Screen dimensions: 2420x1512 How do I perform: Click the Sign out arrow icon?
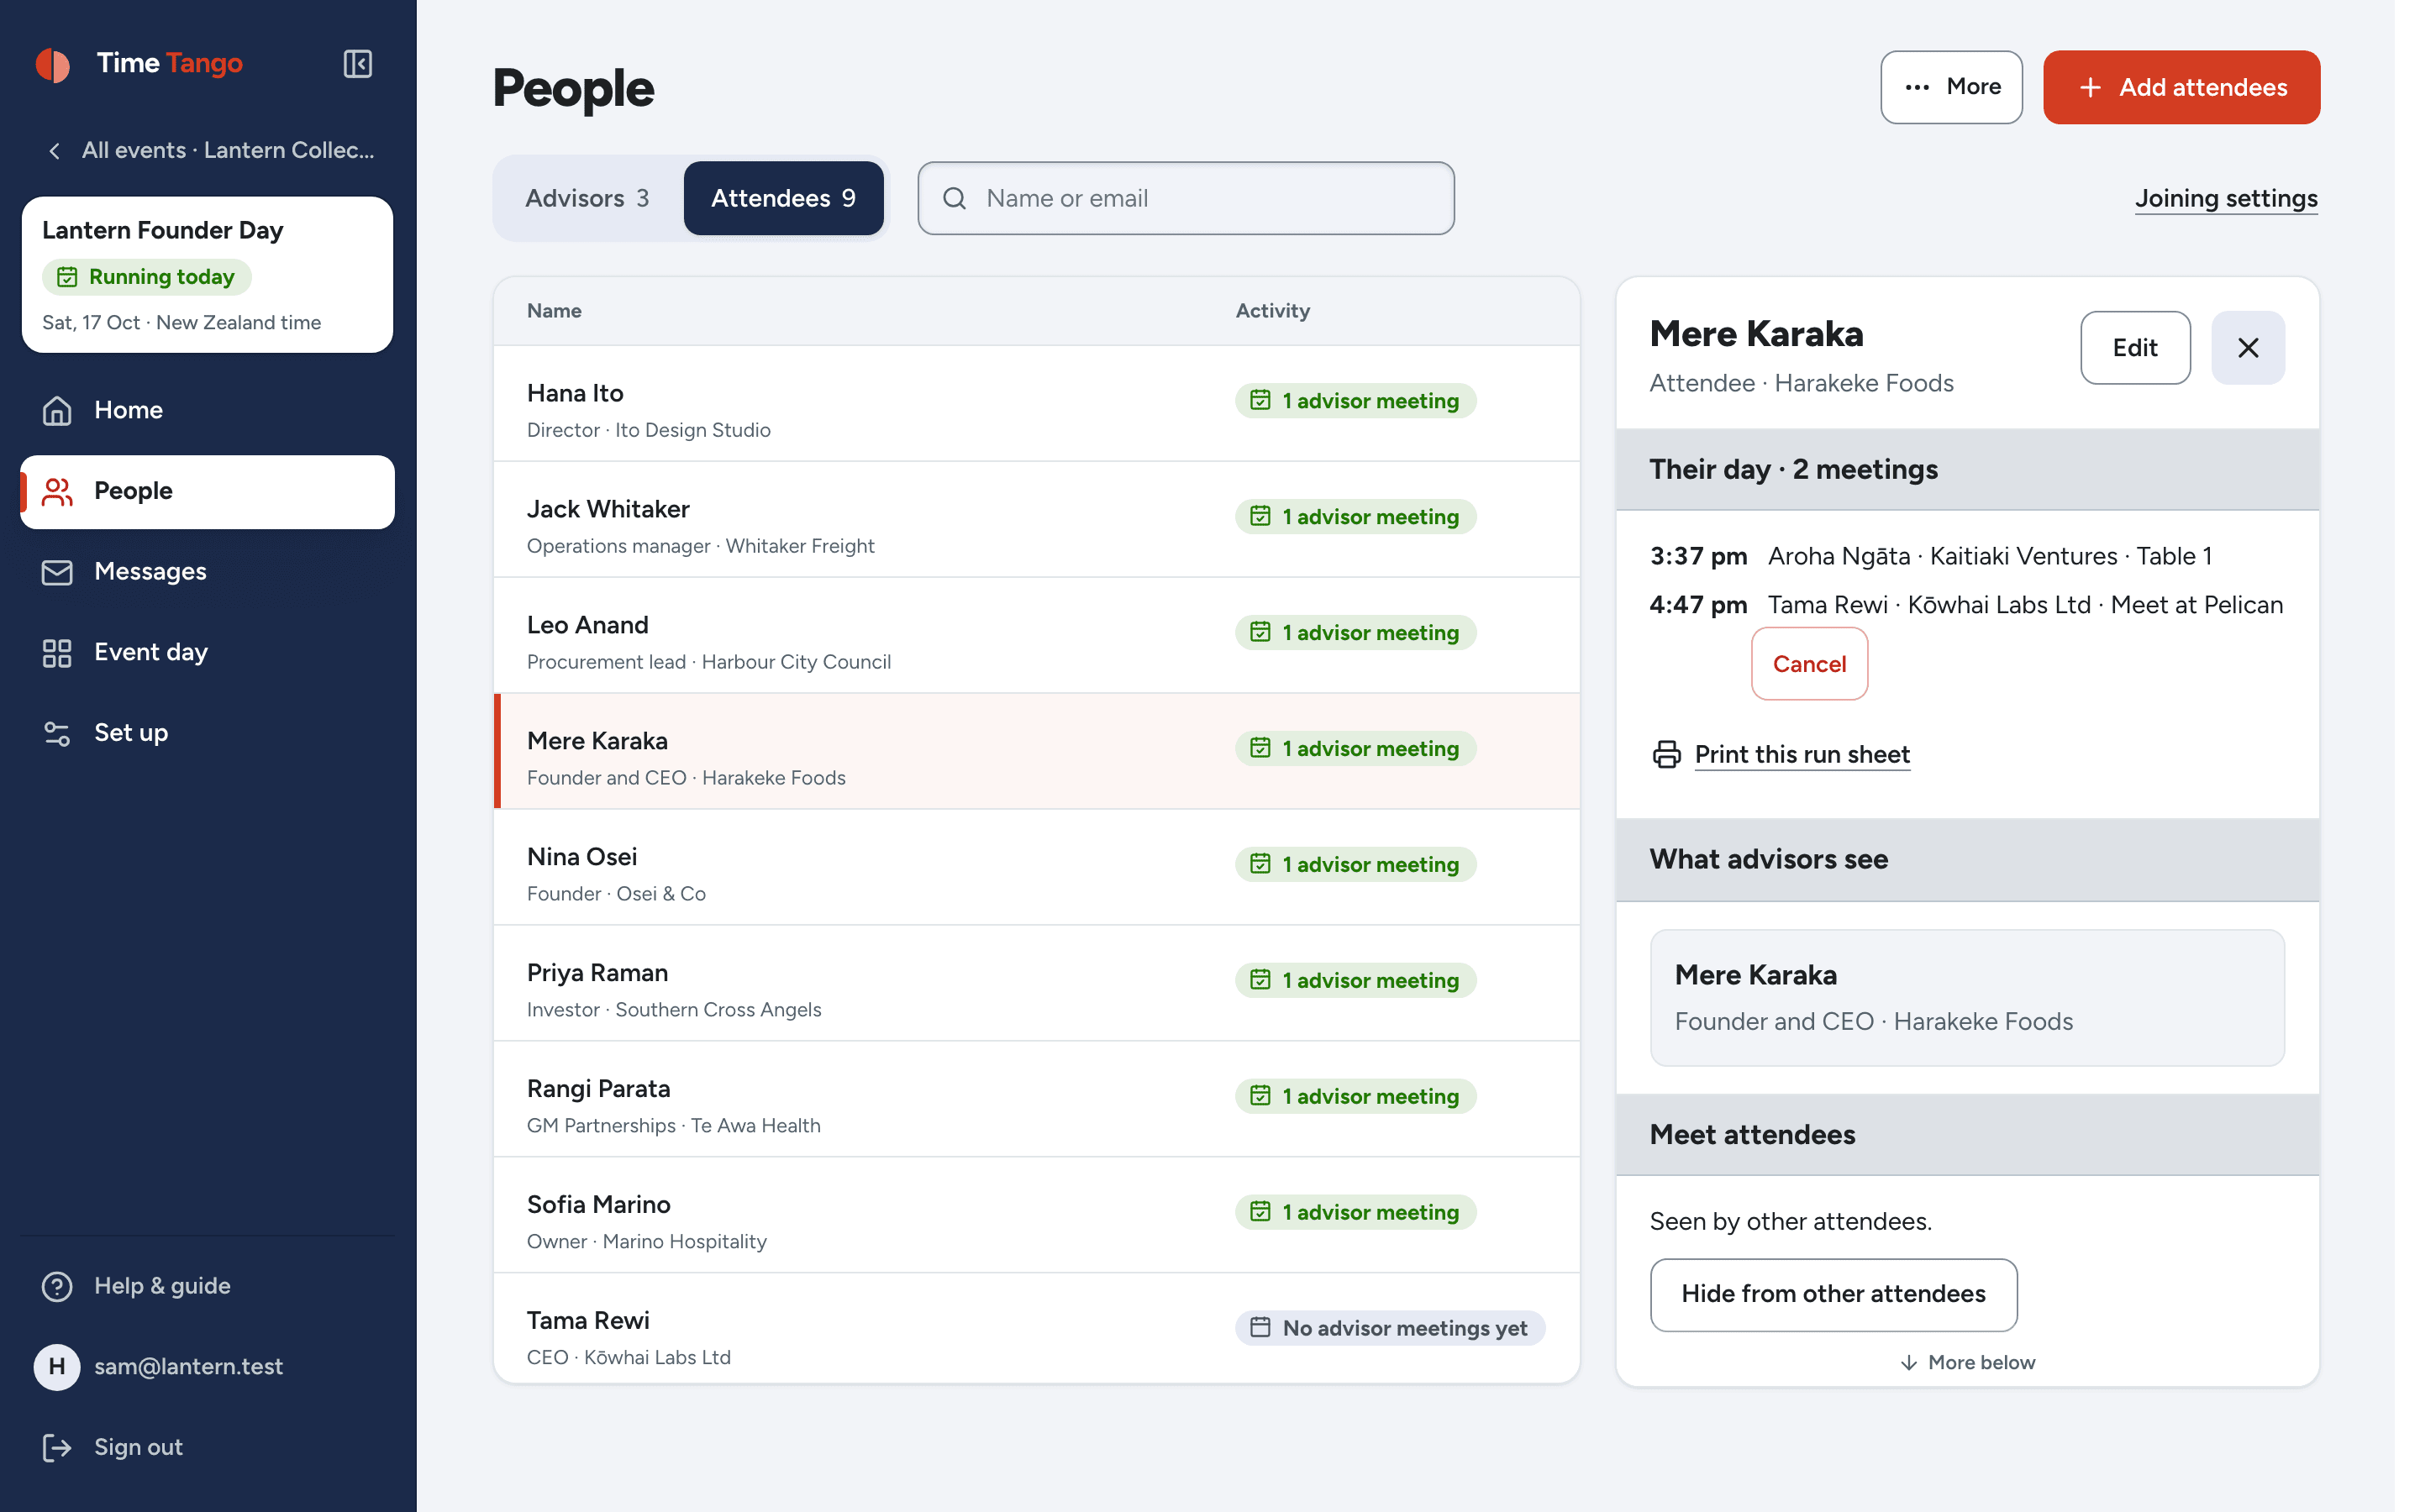[x=57, y=1447]
